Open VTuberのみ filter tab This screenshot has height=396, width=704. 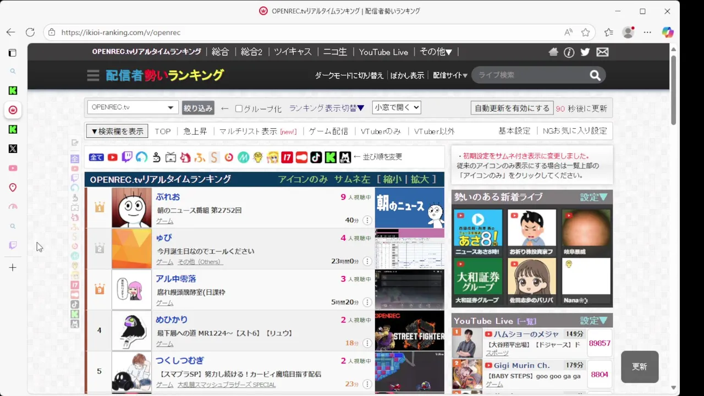[x=381, y=131]
